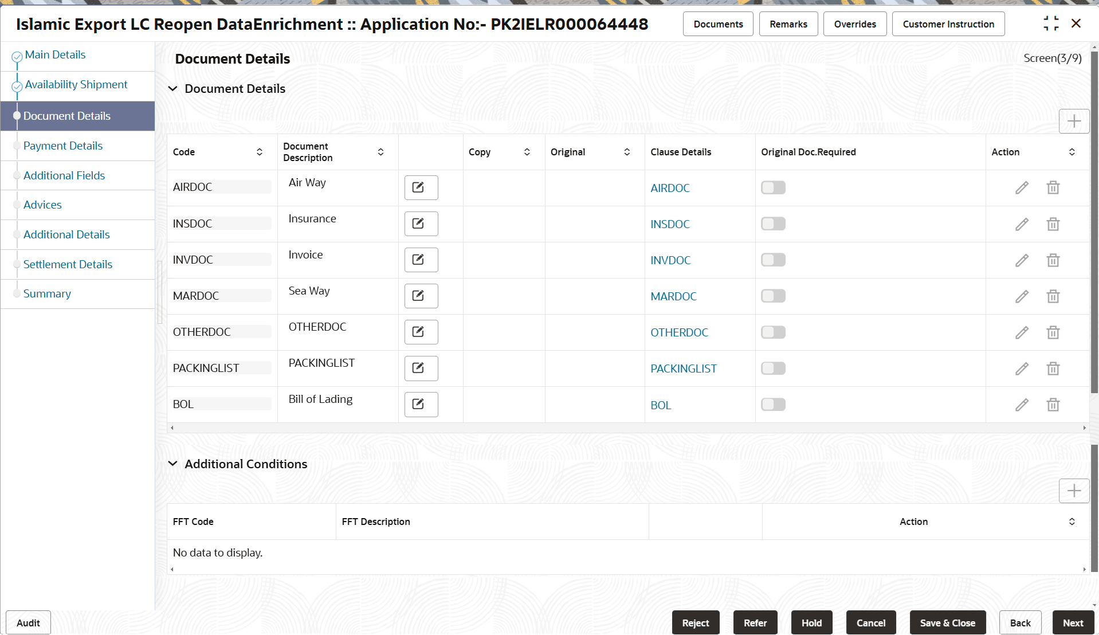Click the Save & Close button
The width and height of the screenshot is (1099, 635).
tap(947, 622)
